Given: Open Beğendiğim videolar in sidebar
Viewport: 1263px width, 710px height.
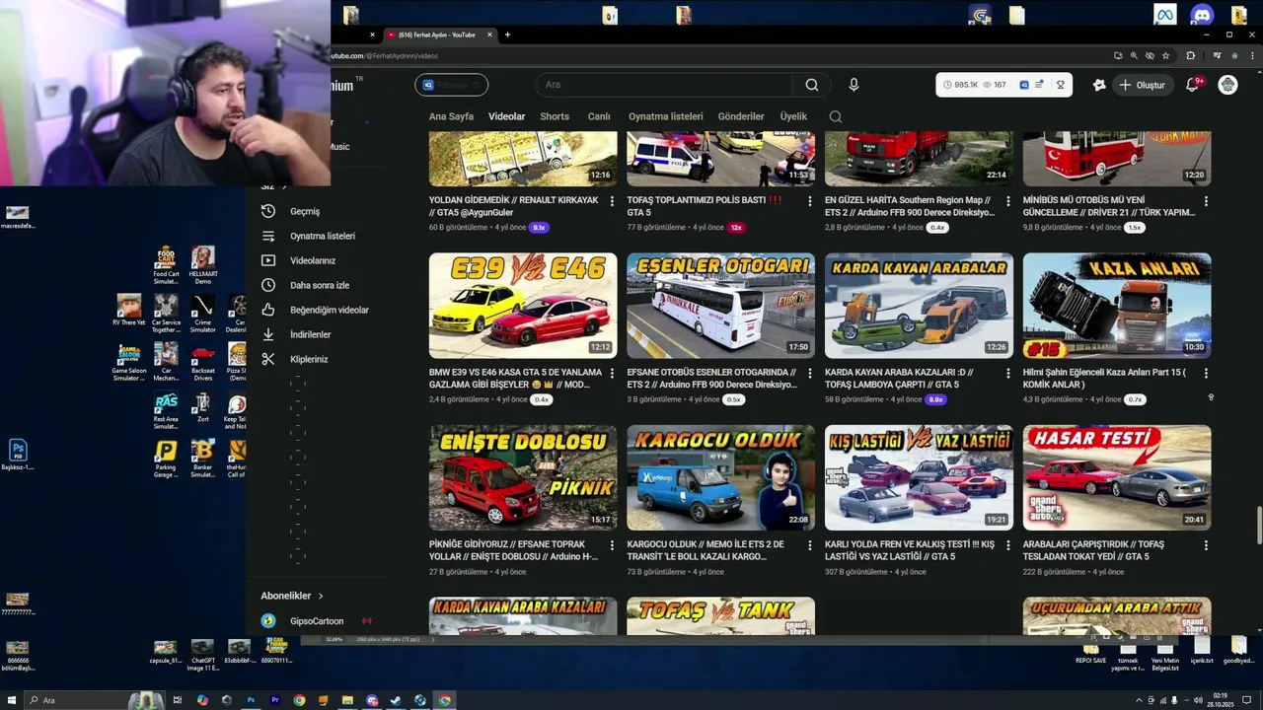Looking at the screenshot, I should coord(329,310).
